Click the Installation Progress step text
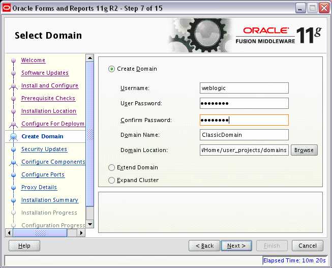 click(49, 213)
